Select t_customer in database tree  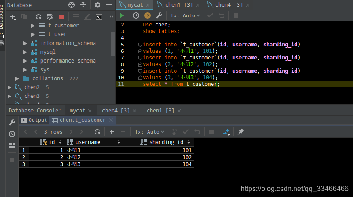point(63,26)
